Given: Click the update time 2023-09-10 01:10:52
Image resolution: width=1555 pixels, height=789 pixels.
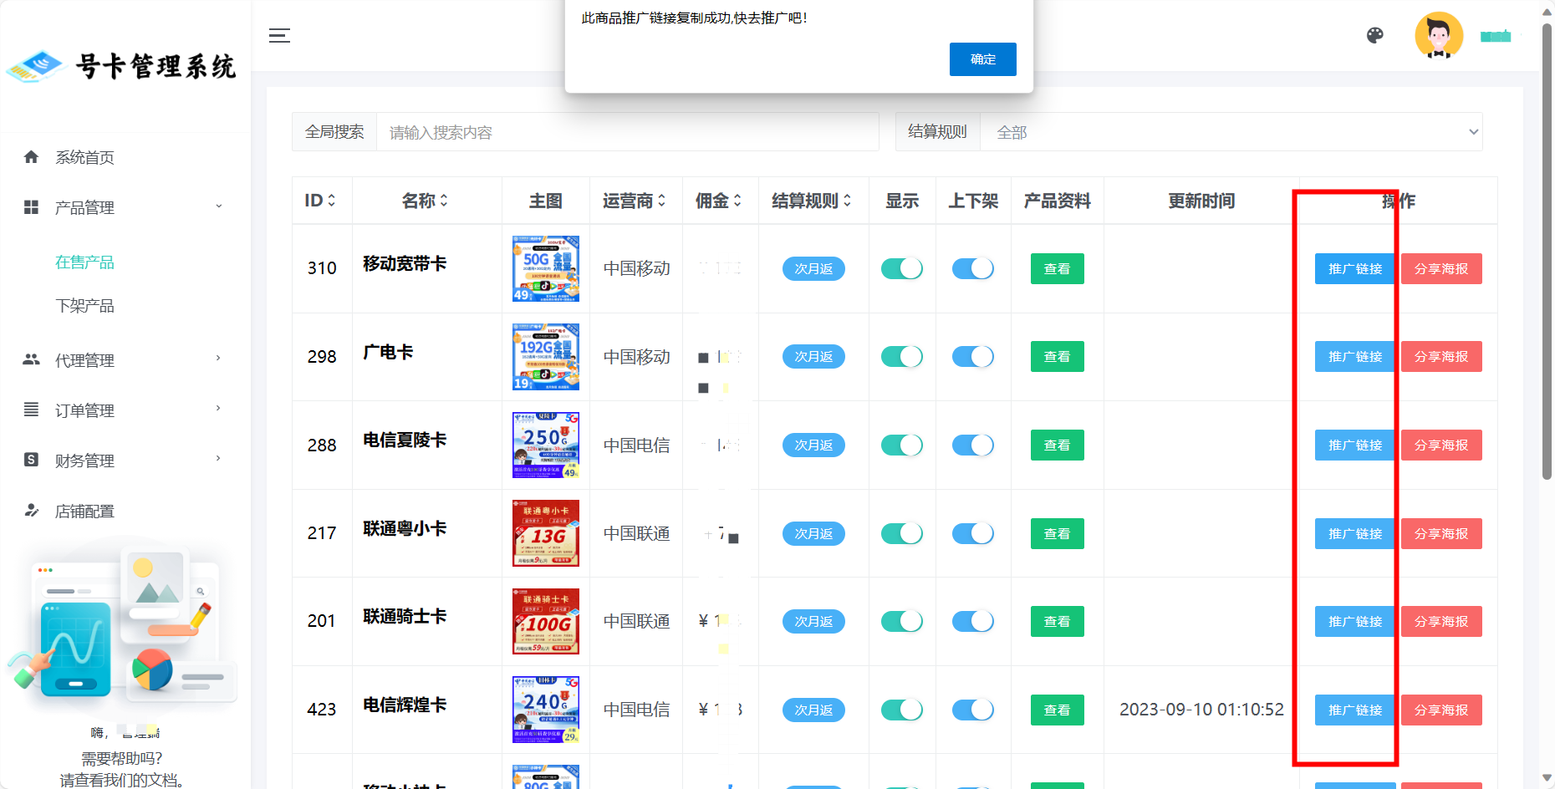Looking at the screenshot, I should coord(1201,710).
